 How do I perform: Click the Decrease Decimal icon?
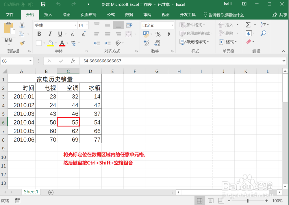(157, 43)
